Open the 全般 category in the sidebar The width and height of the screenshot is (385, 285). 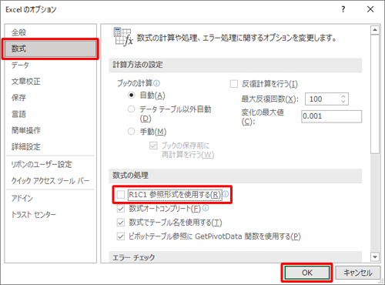point(50,32)
